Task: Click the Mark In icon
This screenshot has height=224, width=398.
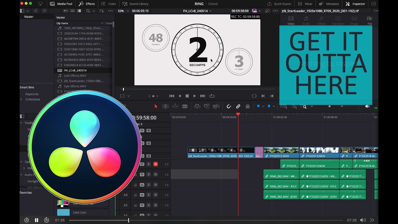Action: [x=263, y=96]
